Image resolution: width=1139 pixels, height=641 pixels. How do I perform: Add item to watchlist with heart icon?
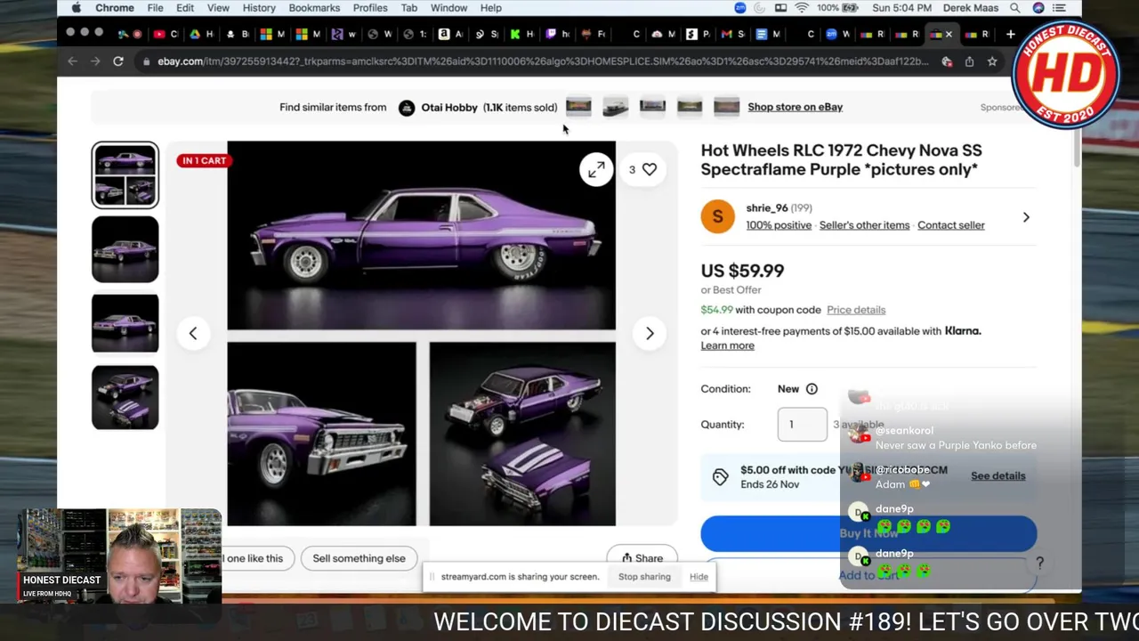650,169
